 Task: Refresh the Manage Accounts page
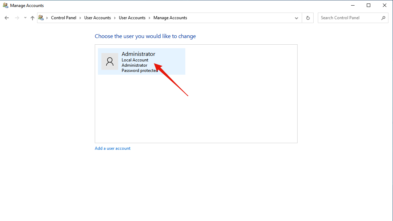tap(308, 18)
